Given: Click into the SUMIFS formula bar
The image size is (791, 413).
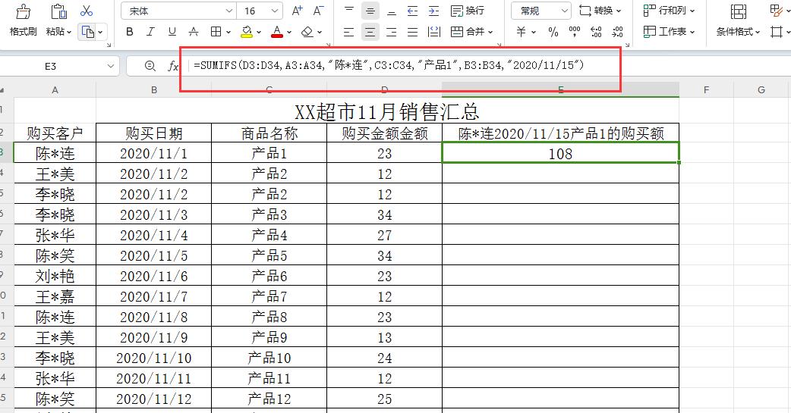Looking at the screenshot, I should click(389, 65).
